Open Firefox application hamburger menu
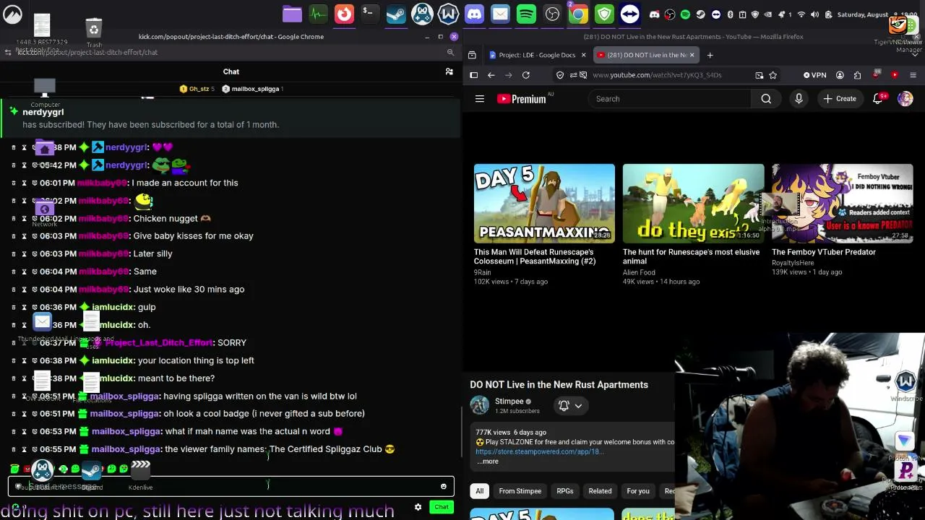 913,75
